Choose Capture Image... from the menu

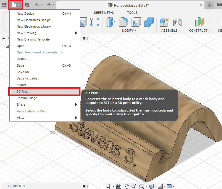click(x=45, y=98)
